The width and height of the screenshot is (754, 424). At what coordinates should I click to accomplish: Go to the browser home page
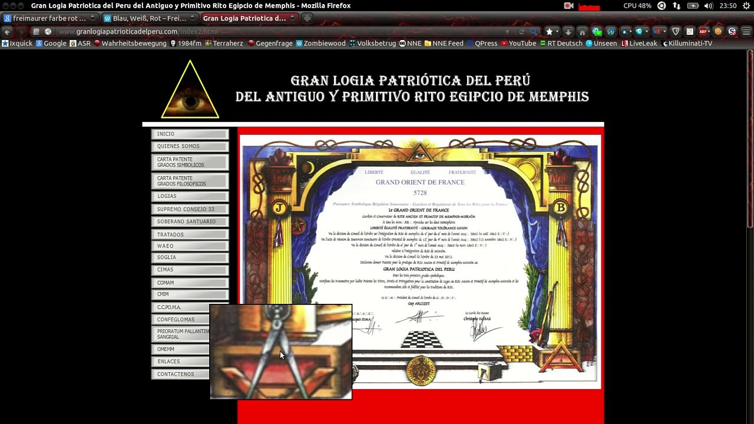[x=582, y=32]
